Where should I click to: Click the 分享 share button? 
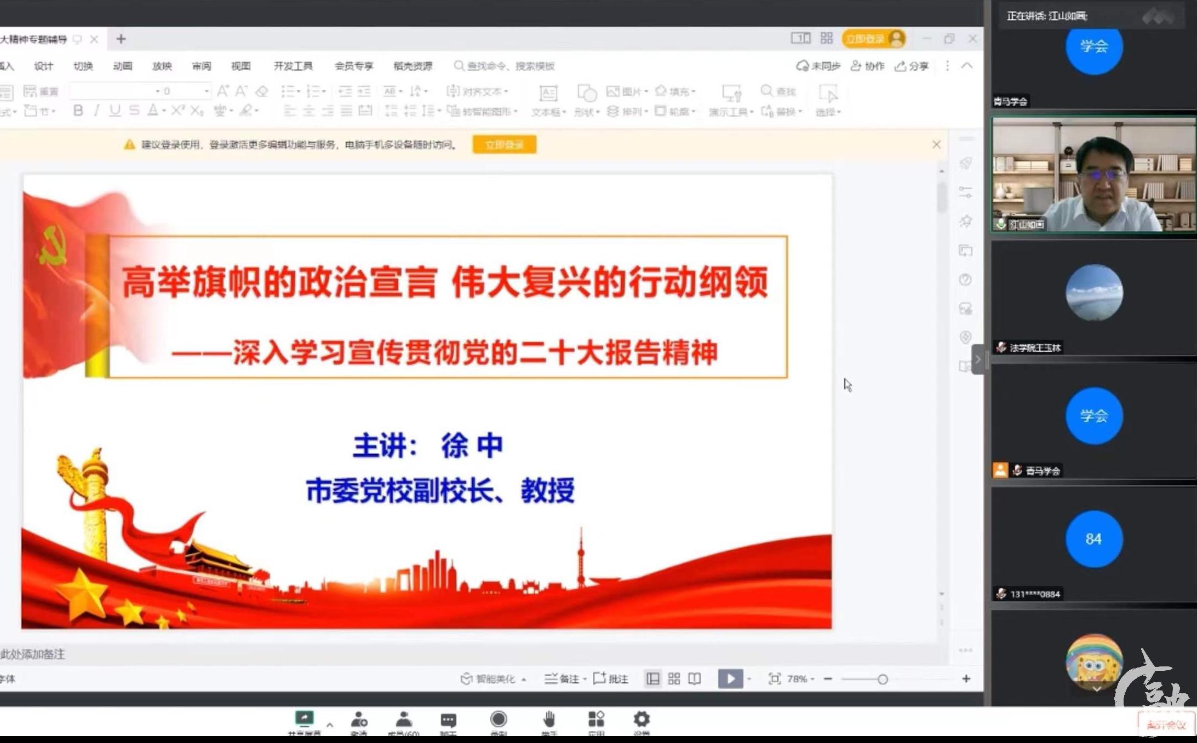[x=912, y=66]
